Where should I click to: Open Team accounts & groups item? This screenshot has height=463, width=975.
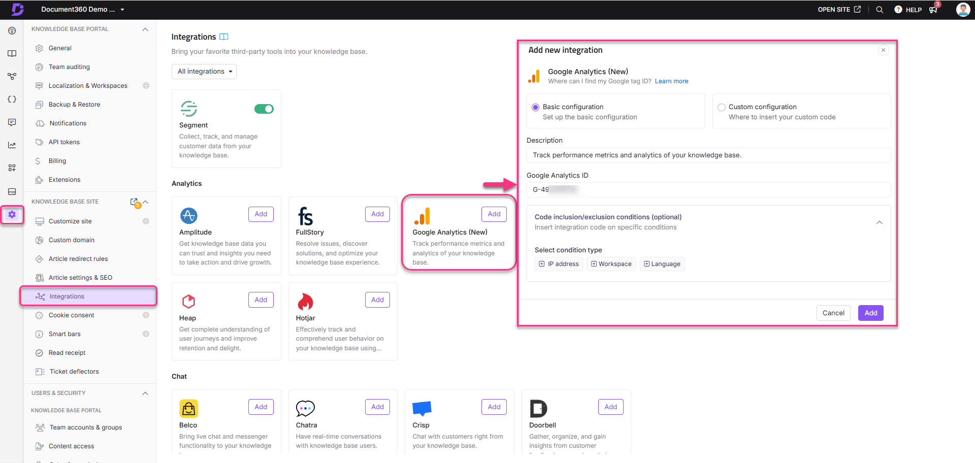point(89,427)
